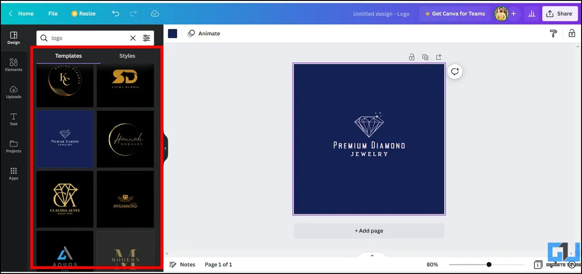Open the Uploads sidebar panel
Viewport: 582px width, 274px height.
coord(14,92)
